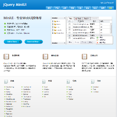Click the list icon beside 列表 heading
This screenshot has height=117, width=117.
coord(93,82)
